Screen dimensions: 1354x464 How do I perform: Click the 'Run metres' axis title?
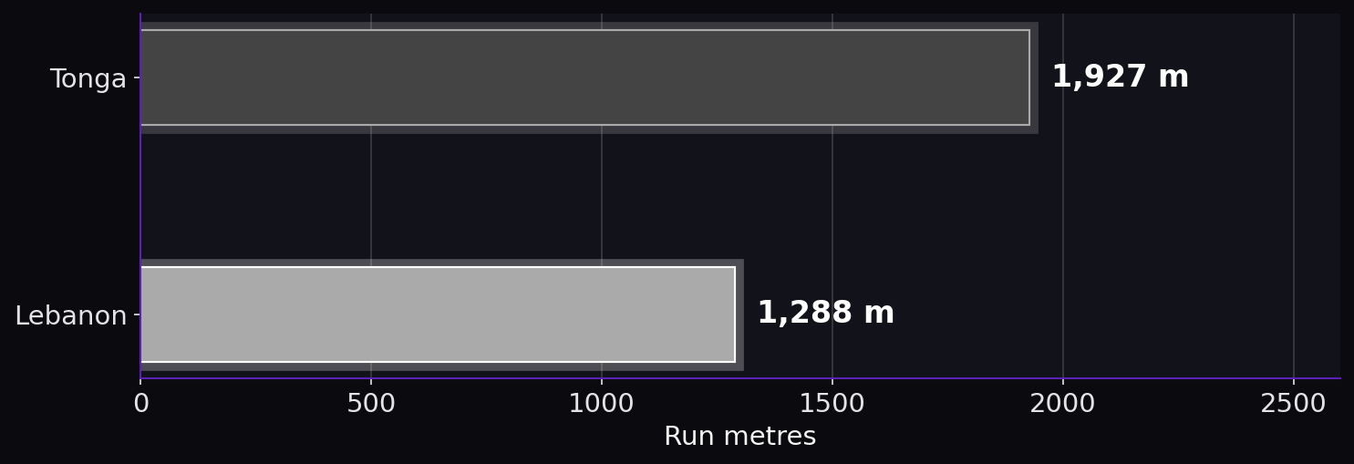click(739, 437)
